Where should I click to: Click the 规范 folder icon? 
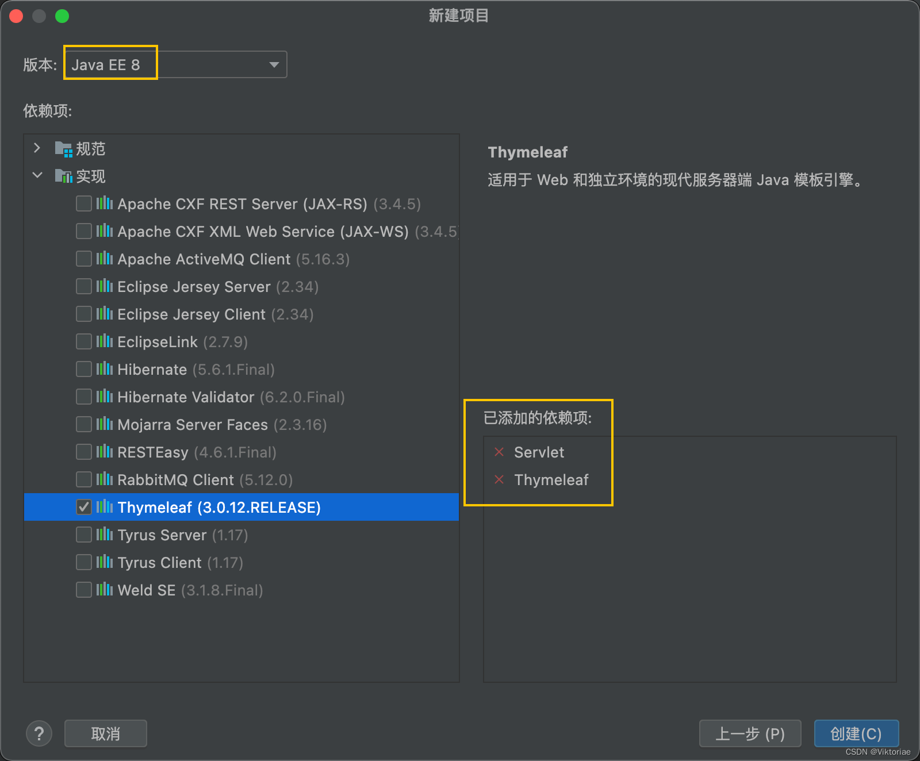click(63, 149)
